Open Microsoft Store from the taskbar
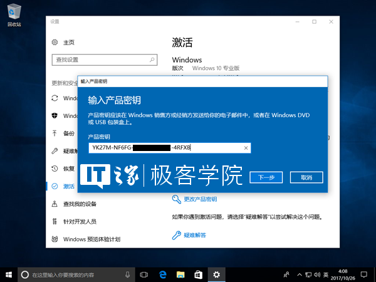Viewport: 376px width, 282px height. coord(198,275)
